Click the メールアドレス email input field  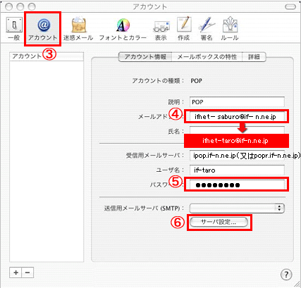click(x=237, y=117)
